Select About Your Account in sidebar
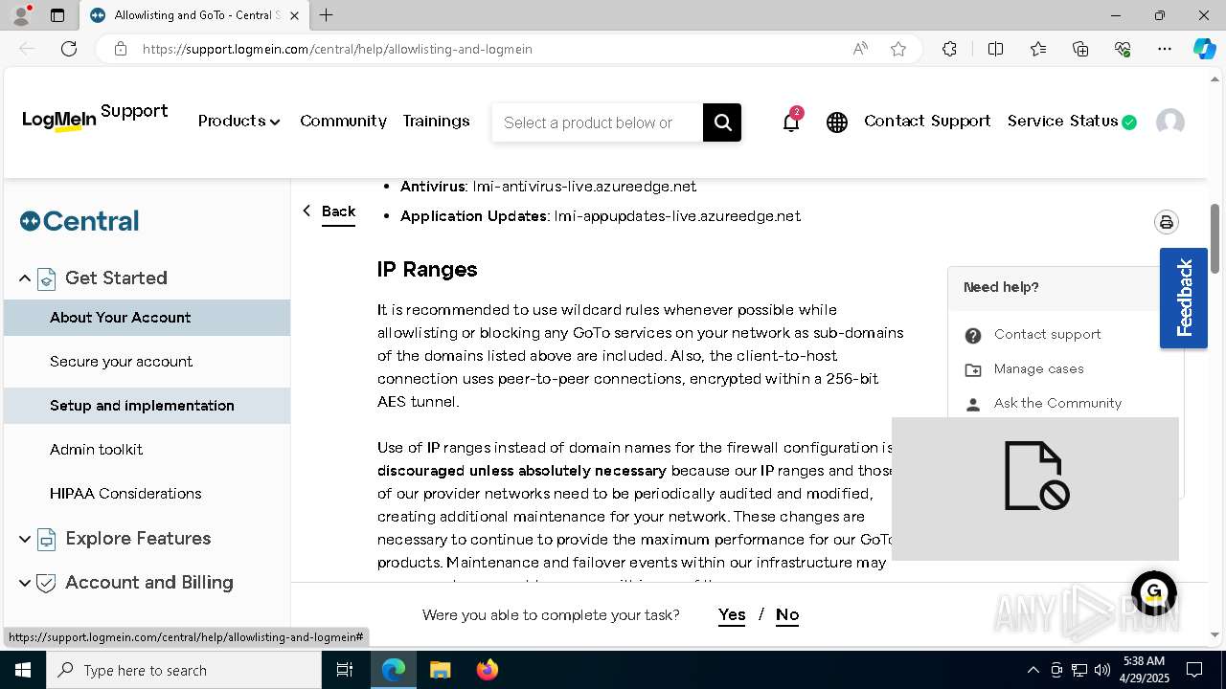1226x689 pixels. click(x=147, y=318)
